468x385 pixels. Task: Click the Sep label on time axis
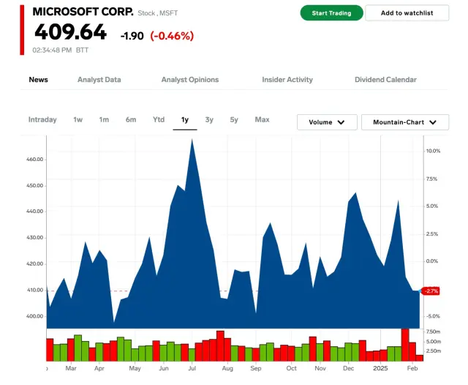click(x=256, y=368)
